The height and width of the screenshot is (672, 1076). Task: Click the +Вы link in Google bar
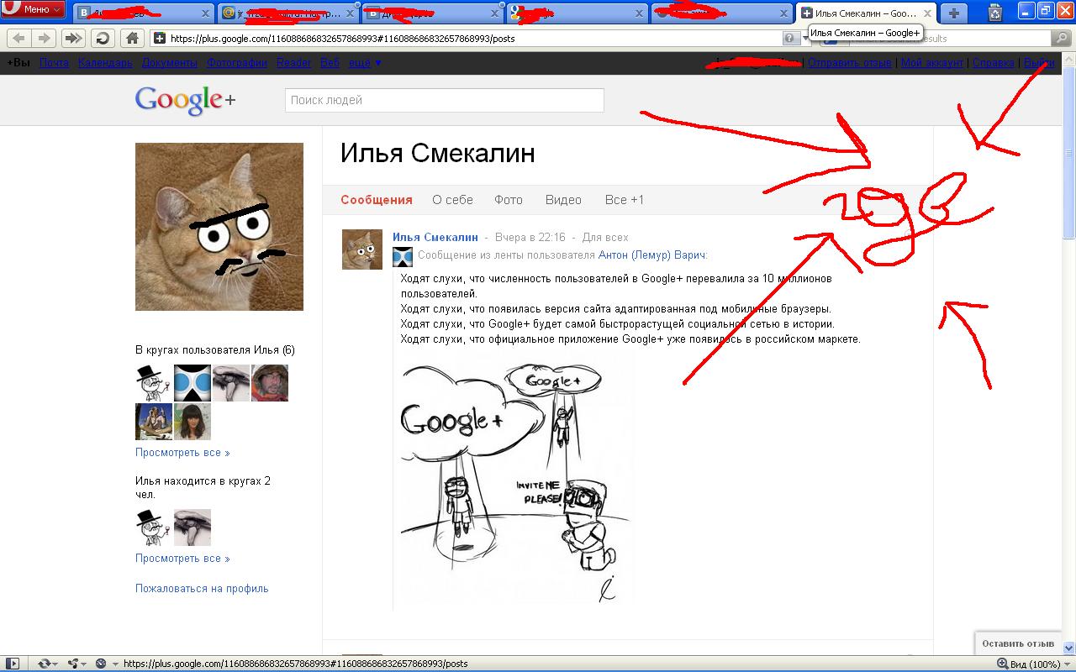click(18, 63)
